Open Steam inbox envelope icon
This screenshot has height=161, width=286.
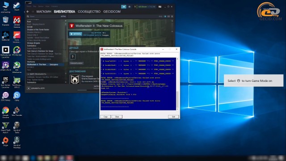click(x=124, y=7)
